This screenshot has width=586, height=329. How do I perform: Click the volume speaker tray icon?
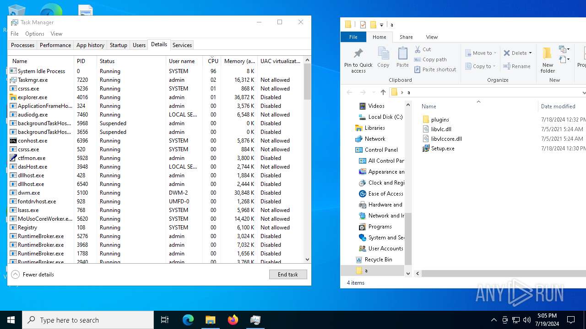527,320
